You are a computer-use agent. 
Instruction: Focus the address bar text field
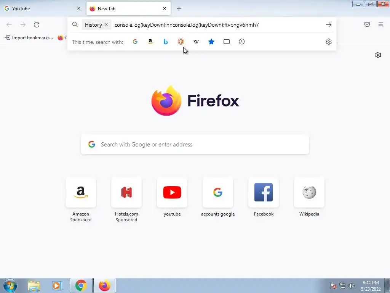[217, 25]
